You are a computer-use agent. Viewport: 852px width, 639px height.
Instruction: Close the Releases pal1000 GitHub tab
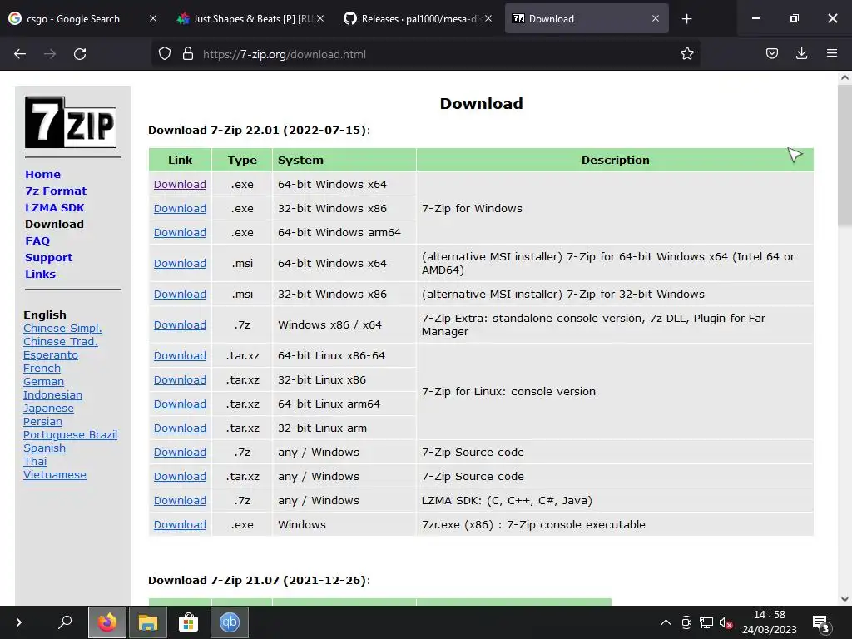(x=488, y=18)
